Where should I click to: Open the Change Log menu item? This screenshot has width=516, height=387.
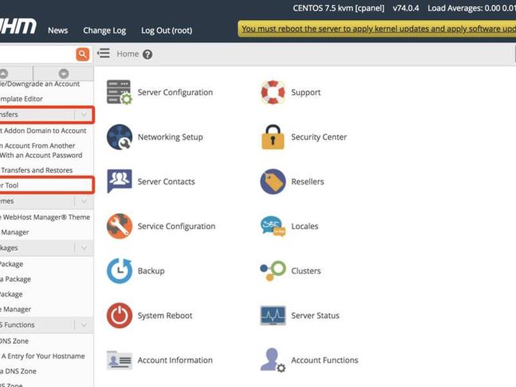point(104,30)
